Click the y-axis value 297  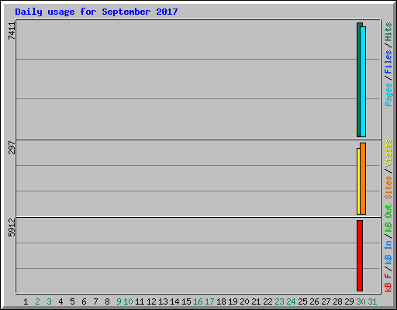pyautogui.click(x=12, y=147)
